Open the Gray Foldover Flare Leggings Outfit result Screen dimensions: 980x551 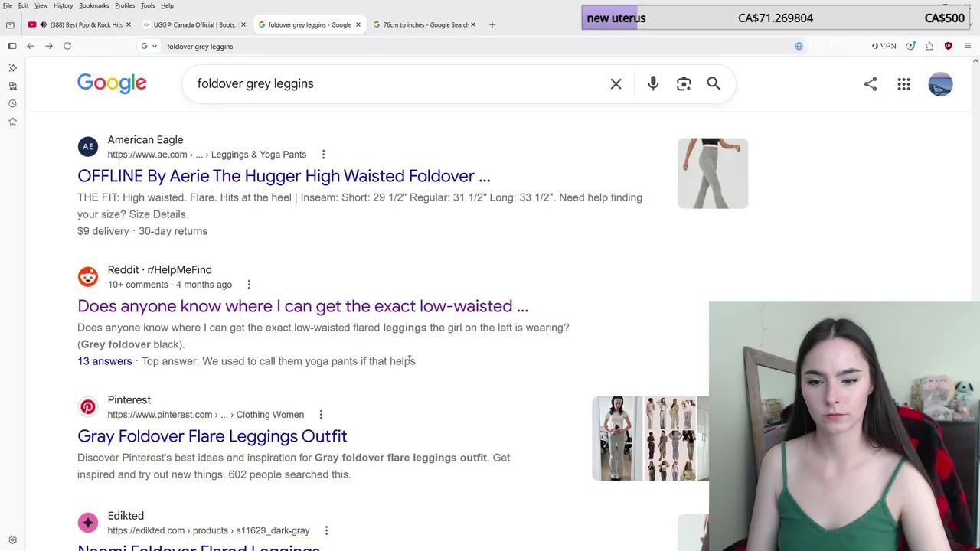pyautogui.click(x=212, y=436)
